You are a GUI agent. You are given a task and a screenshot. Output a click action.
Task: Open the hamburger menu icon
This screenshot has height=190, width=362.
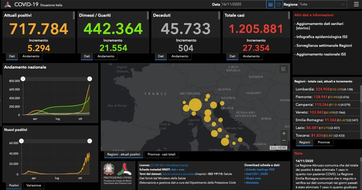pyautogui.click(x=356, y=5)
